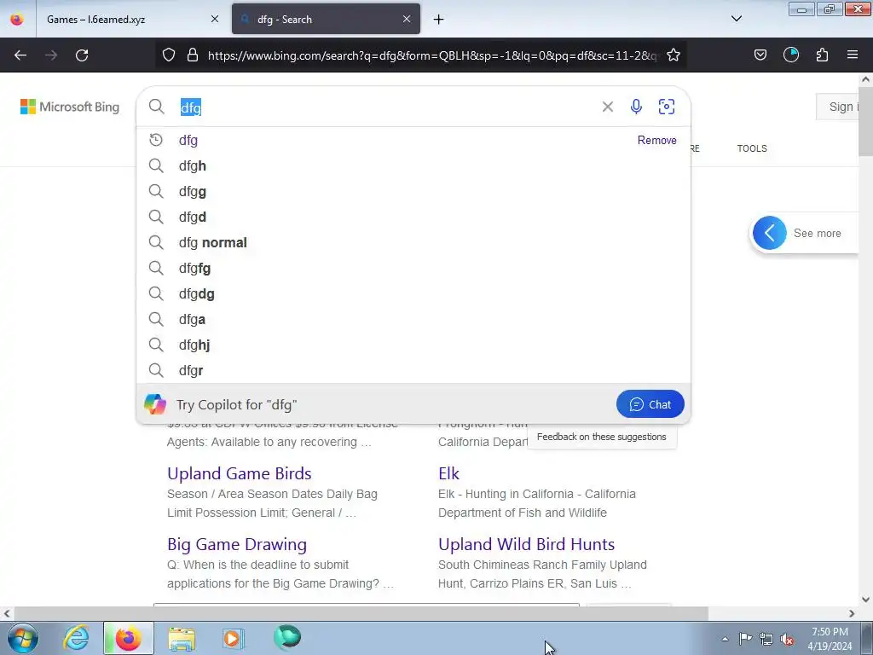Click the vertical scrollbar thumb
Viewport: 873px width, 655px height.
click(x=865, y=121)
